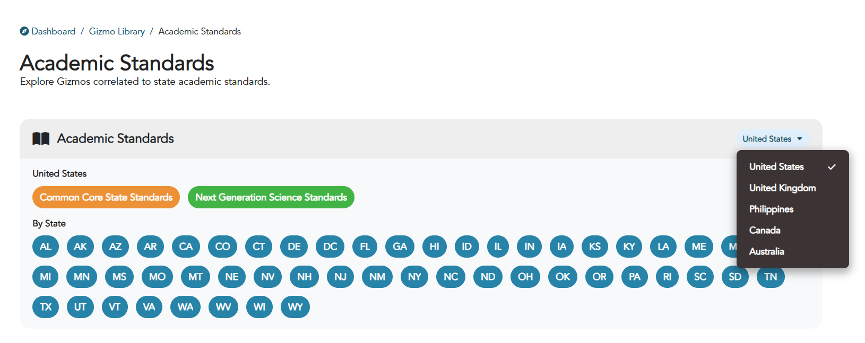Image resolution: width=865 pixels, height=343 pixels.
Task: Open Common Core State Standards
Action: point(106,197)
